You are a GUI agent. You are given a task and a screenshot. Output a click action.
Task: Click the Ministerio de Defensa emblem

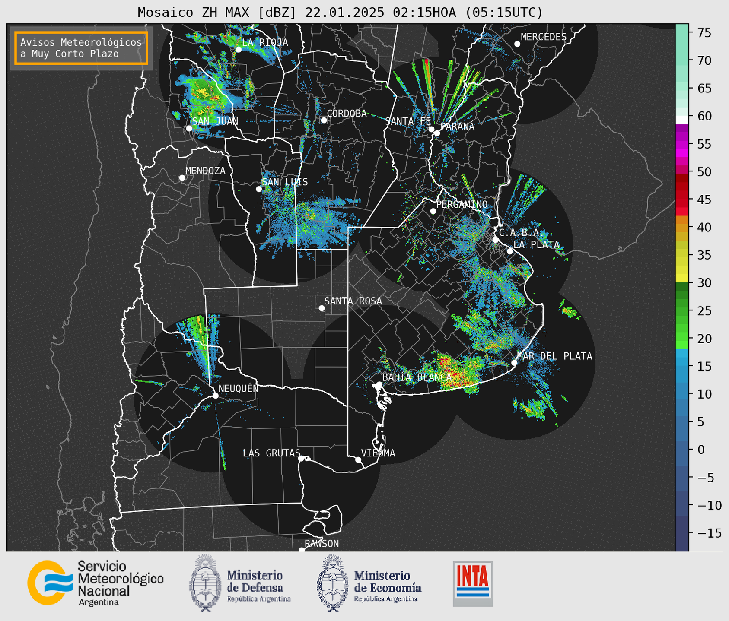coord(205,583)
